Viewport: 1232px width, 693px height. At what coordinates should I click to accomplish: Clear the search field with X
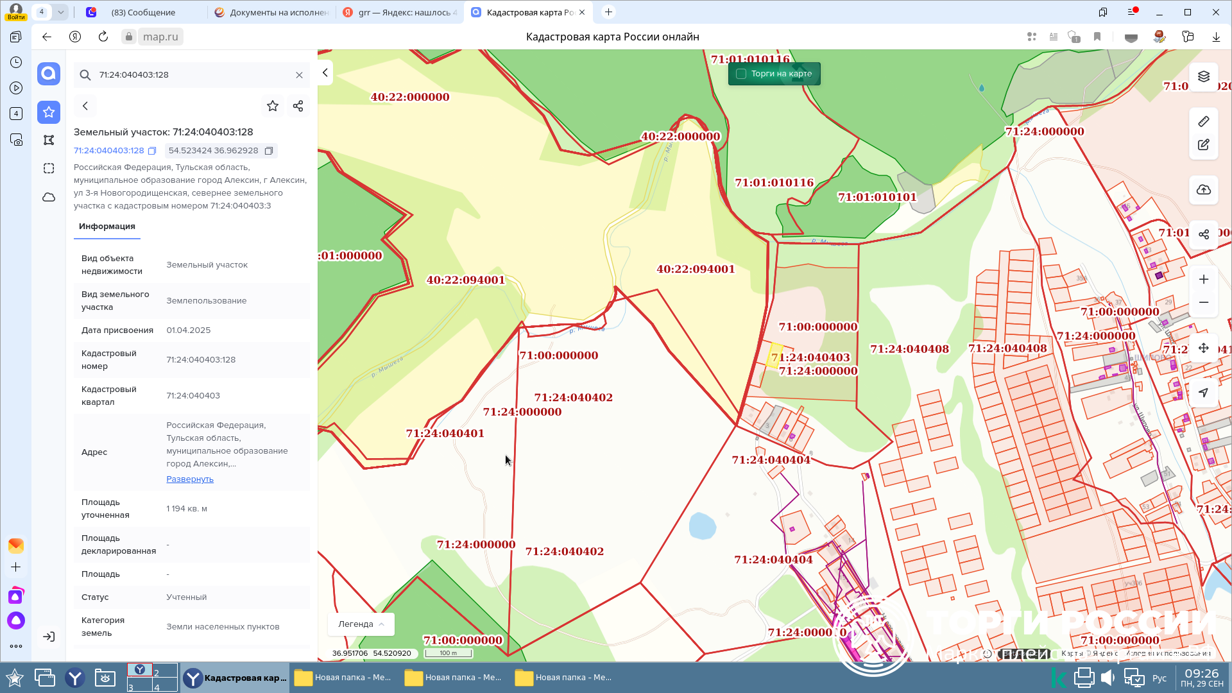click(299, 75)
